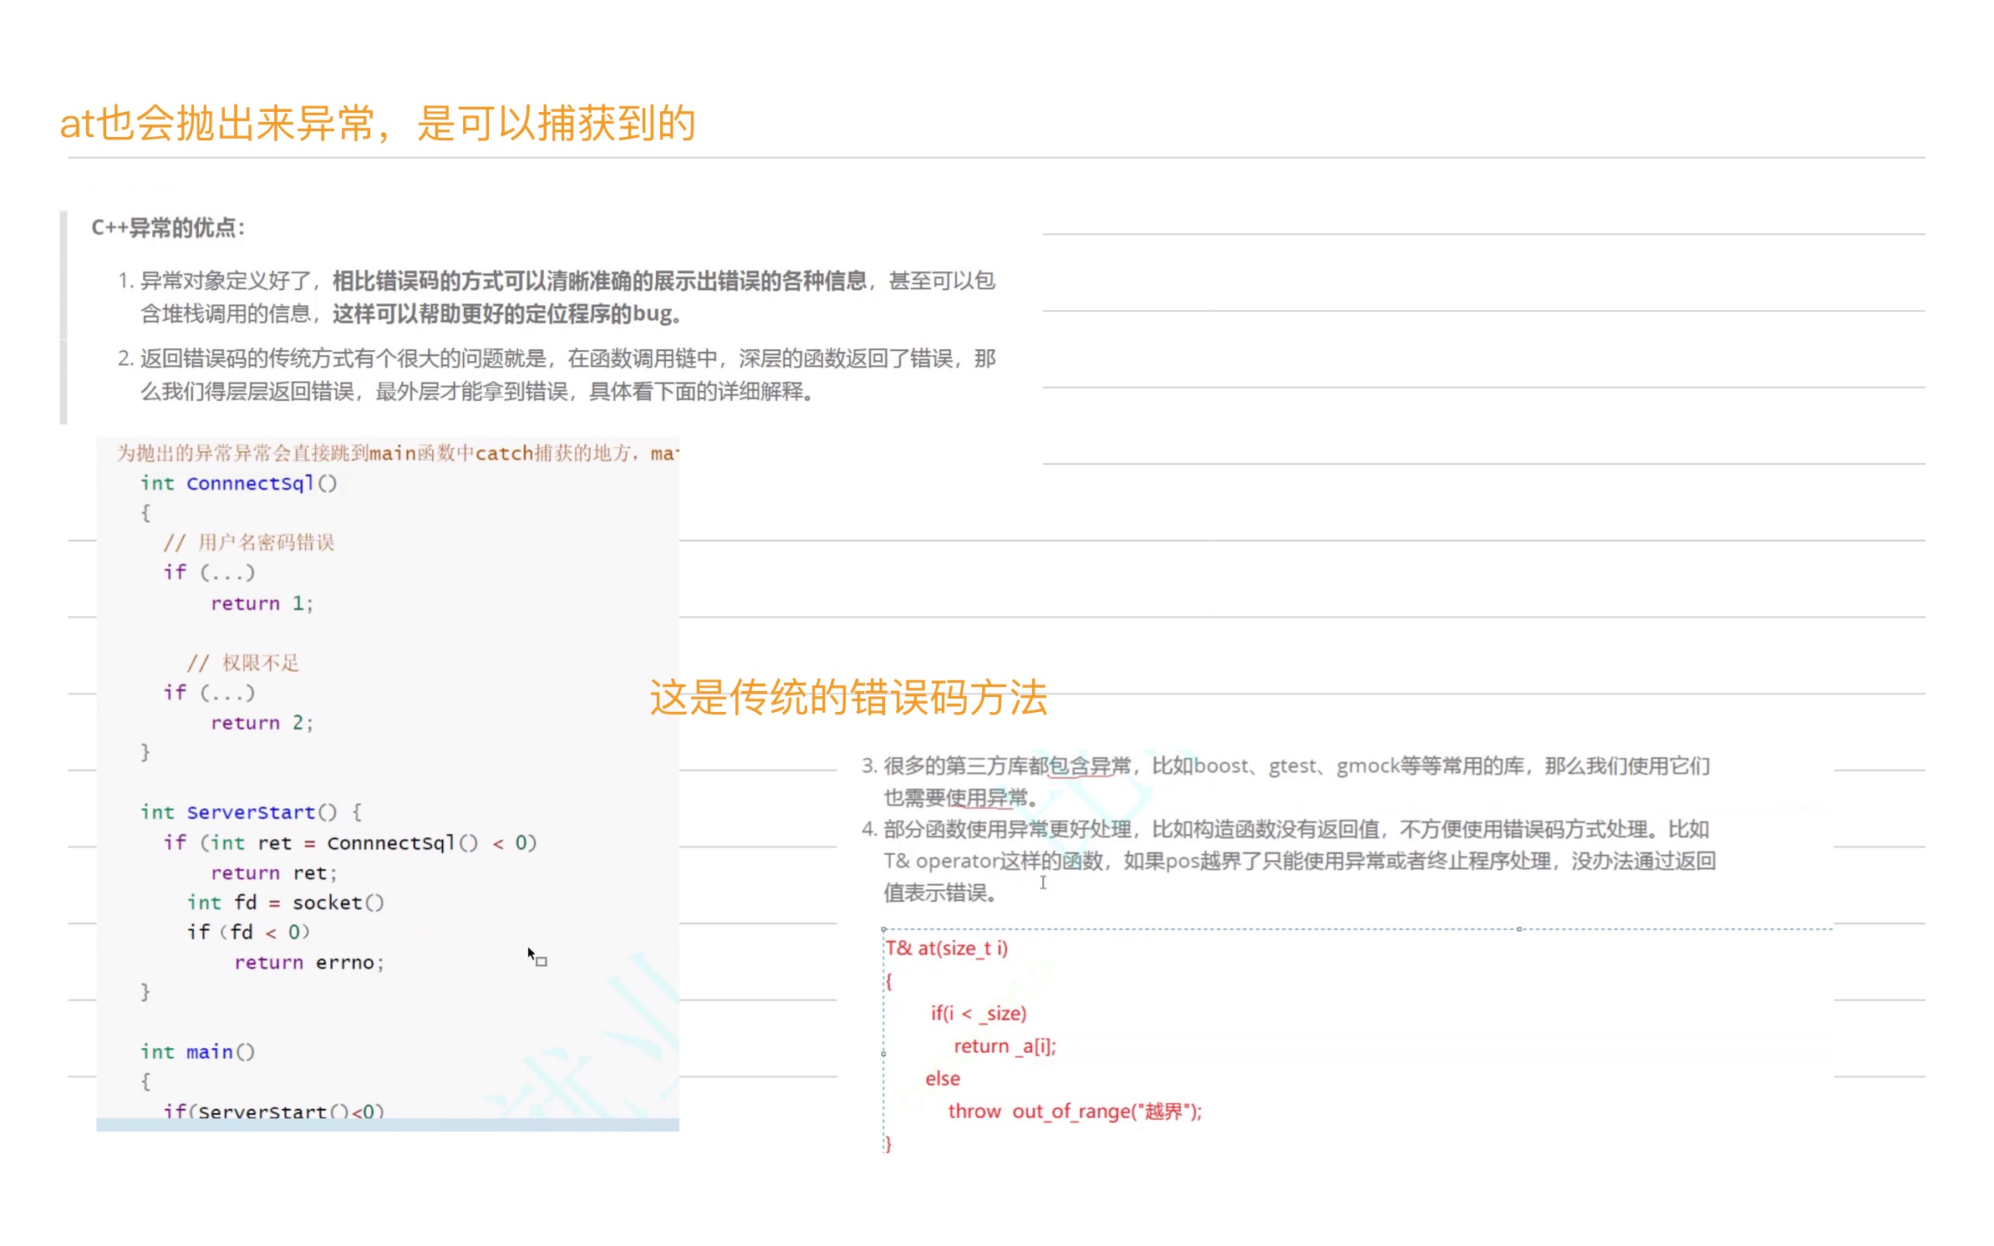Click the underlined phrase '包含异常' in point 3
The width and height of the screenshot is (1994, 1246).
point(1089,765)
